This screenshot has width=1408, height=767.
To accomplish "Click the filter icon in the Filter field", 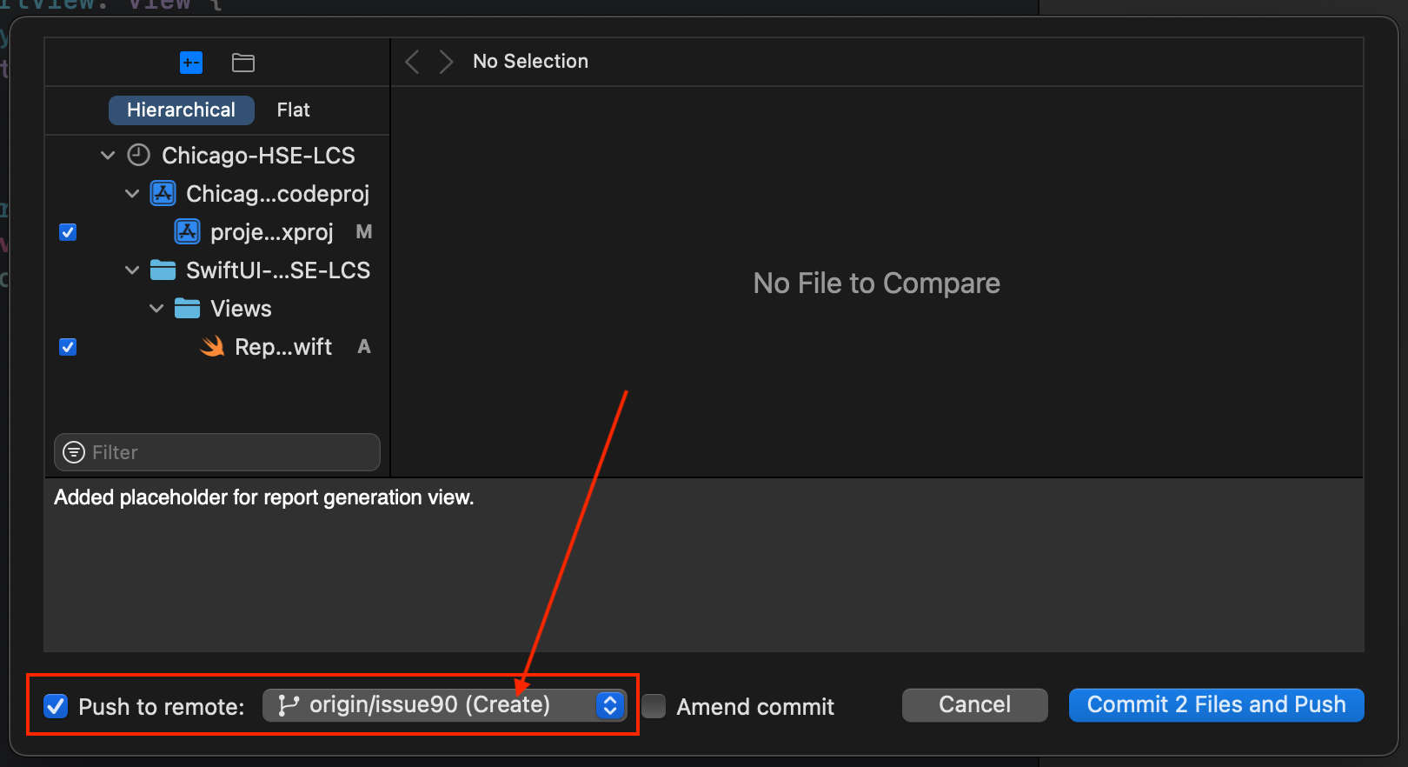I will point(75,452).
